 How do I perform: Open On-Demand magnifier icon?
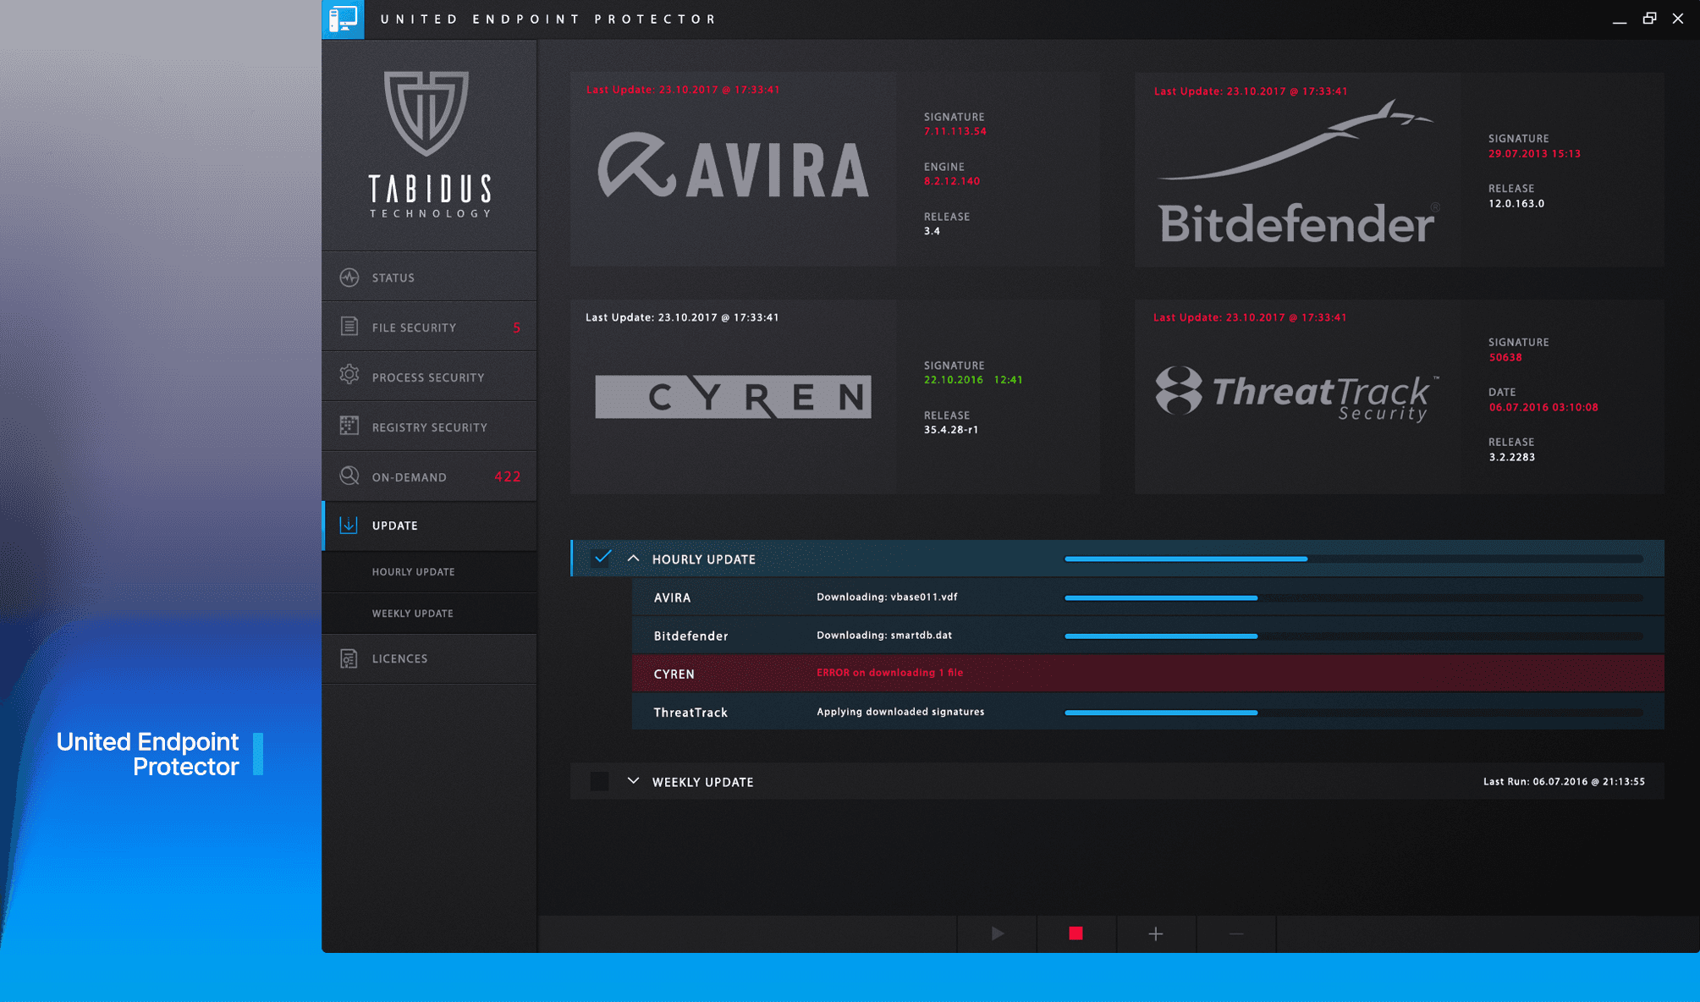[x=349, y=476]
